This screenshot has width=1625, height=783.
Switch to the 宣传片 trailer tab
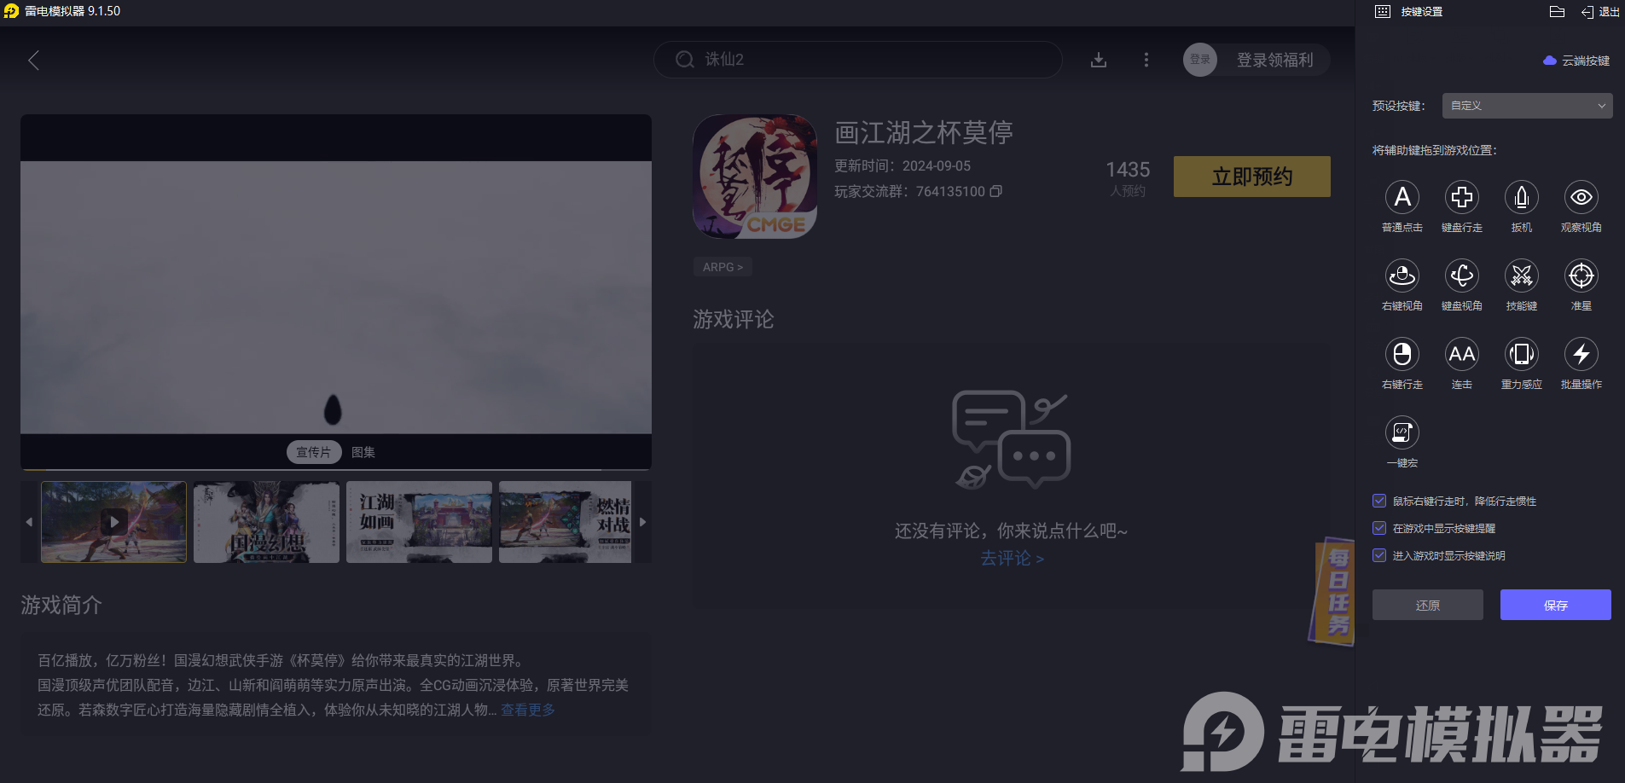tap(313, 452)
